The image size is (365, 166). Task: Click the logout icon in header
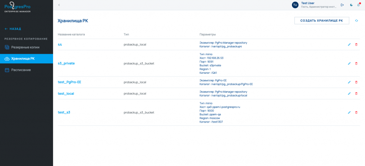click(342, 5)
